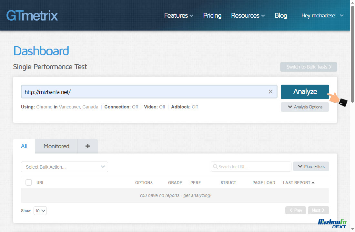
Task: Click the Video: Off setting
Action: tap(155, 107)
